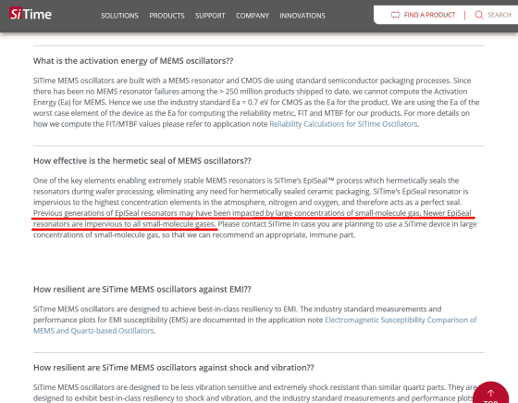
Task: Click the shock and vibration question heading
Action: pyautogui.click(x=174, y=368)
